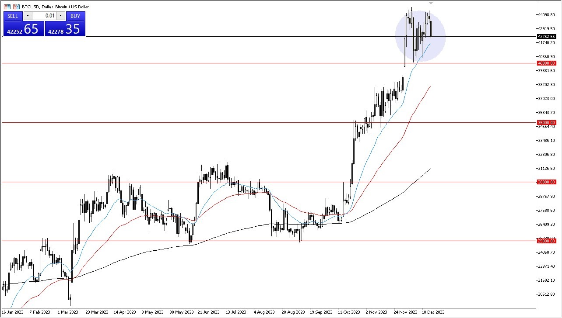Click the 40560.90 price axis value

(546, 57)
